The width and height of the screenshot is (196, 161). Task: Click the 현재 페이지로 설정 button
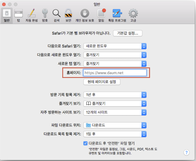coord(102,82)
